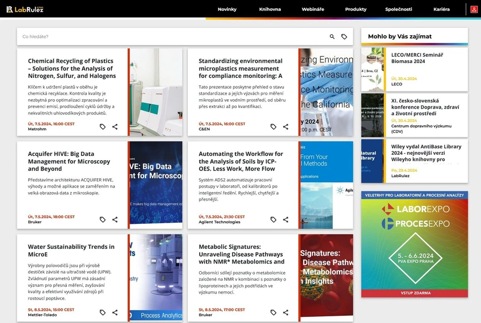Click the ICP-OES soils card image
The height and width of the screenshot is (323, 481).
tap(327, 185)
